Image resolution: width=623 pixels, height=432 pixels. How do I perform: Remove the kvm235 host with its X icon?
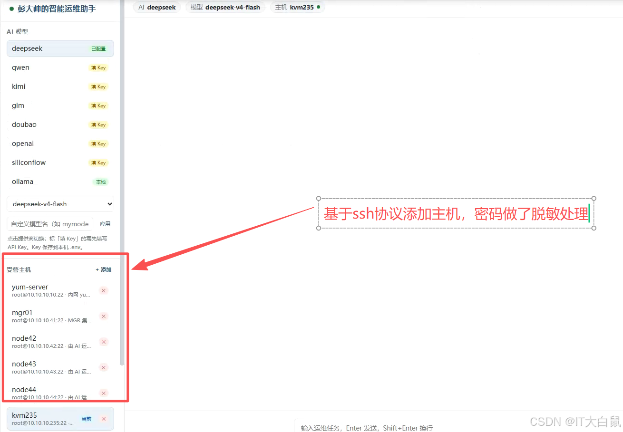click(x=104, y=419)
